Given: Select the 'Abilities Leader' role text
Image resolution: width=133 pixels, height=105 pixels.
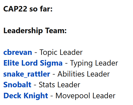Looking at the screenshot, I should tap(84, 74).
